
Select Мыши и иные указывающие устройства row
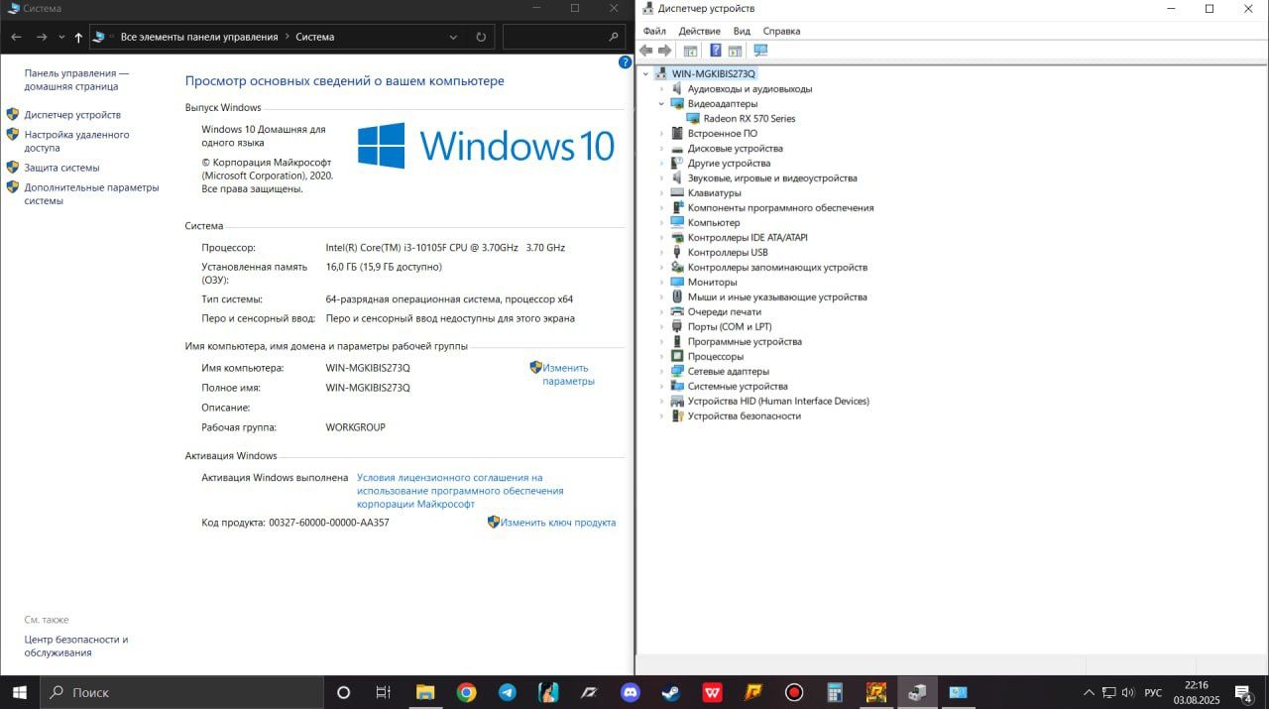[777, 297]
